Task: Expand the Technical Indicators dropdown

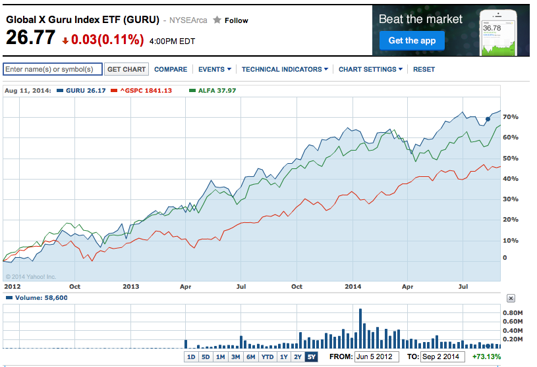Action: 284,69
